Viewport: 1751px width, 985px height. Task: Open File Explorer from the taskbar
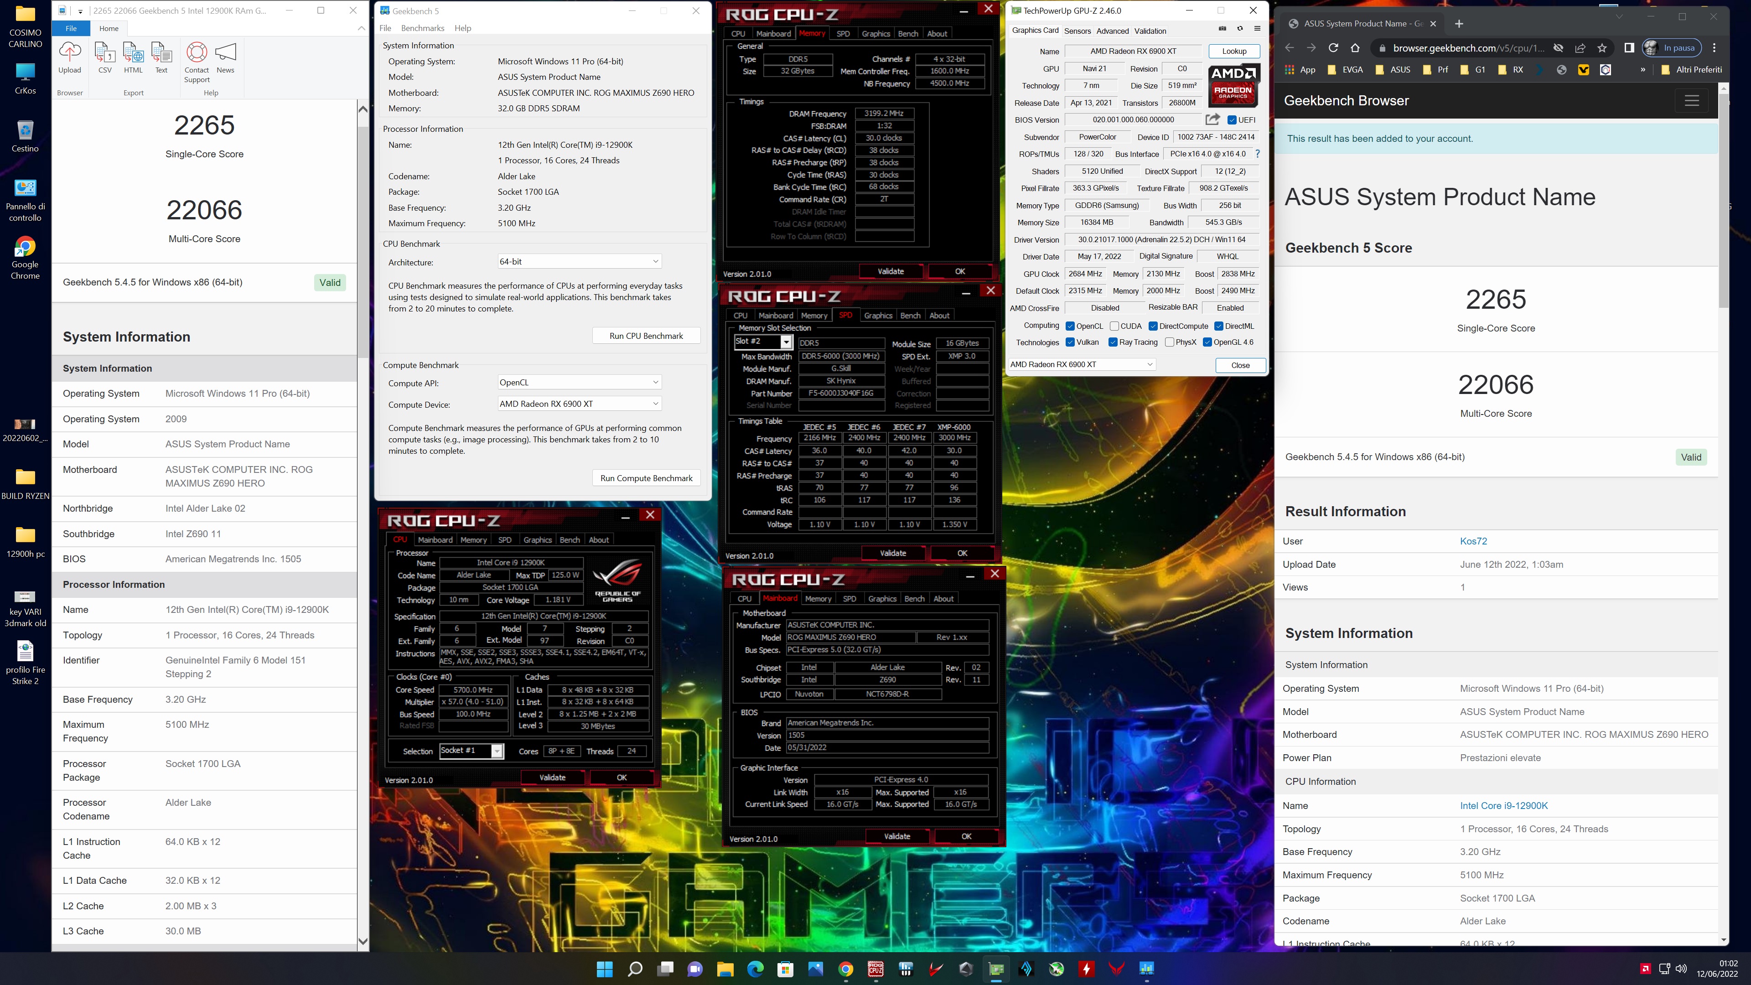[x=725, y=969]
